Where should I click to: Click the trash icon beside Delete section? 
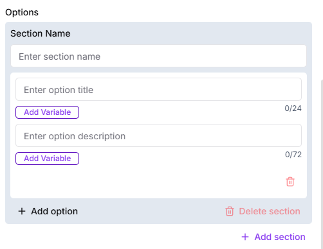click(x=230, y=211)
